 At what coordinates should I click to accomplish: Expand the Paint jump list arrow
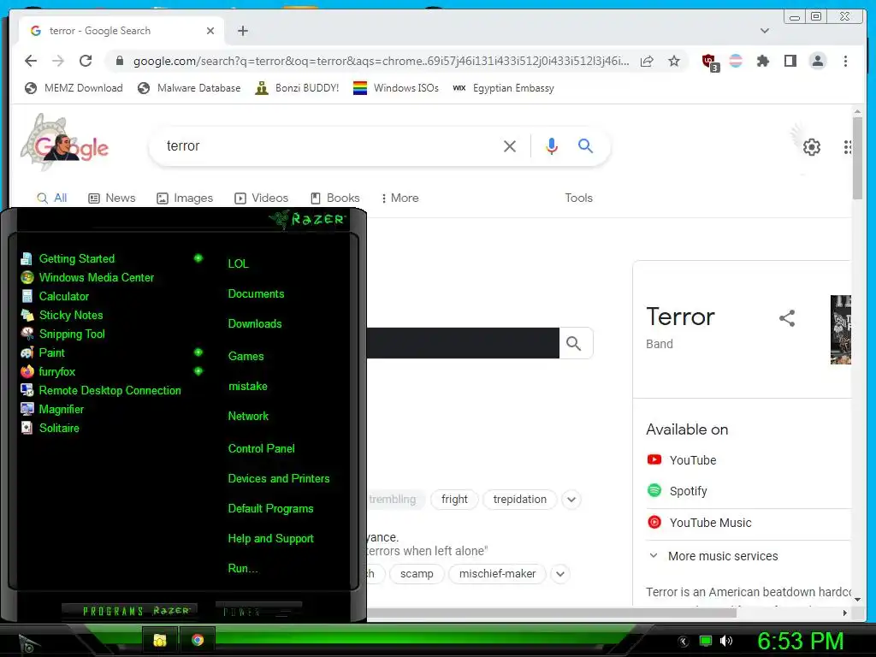point(198,352)
